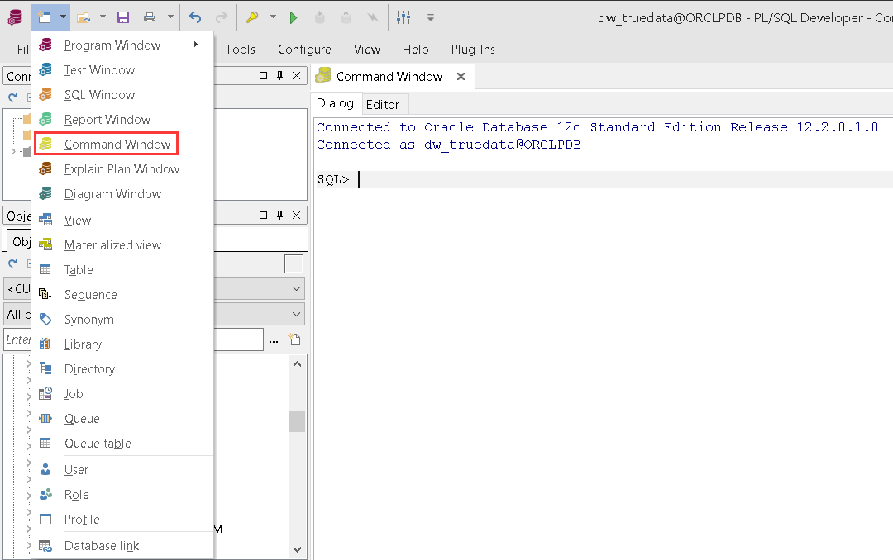Click the Redo arrow icon
The height and width of the screenshot is (560, 893).
click(x=222, y=17)
